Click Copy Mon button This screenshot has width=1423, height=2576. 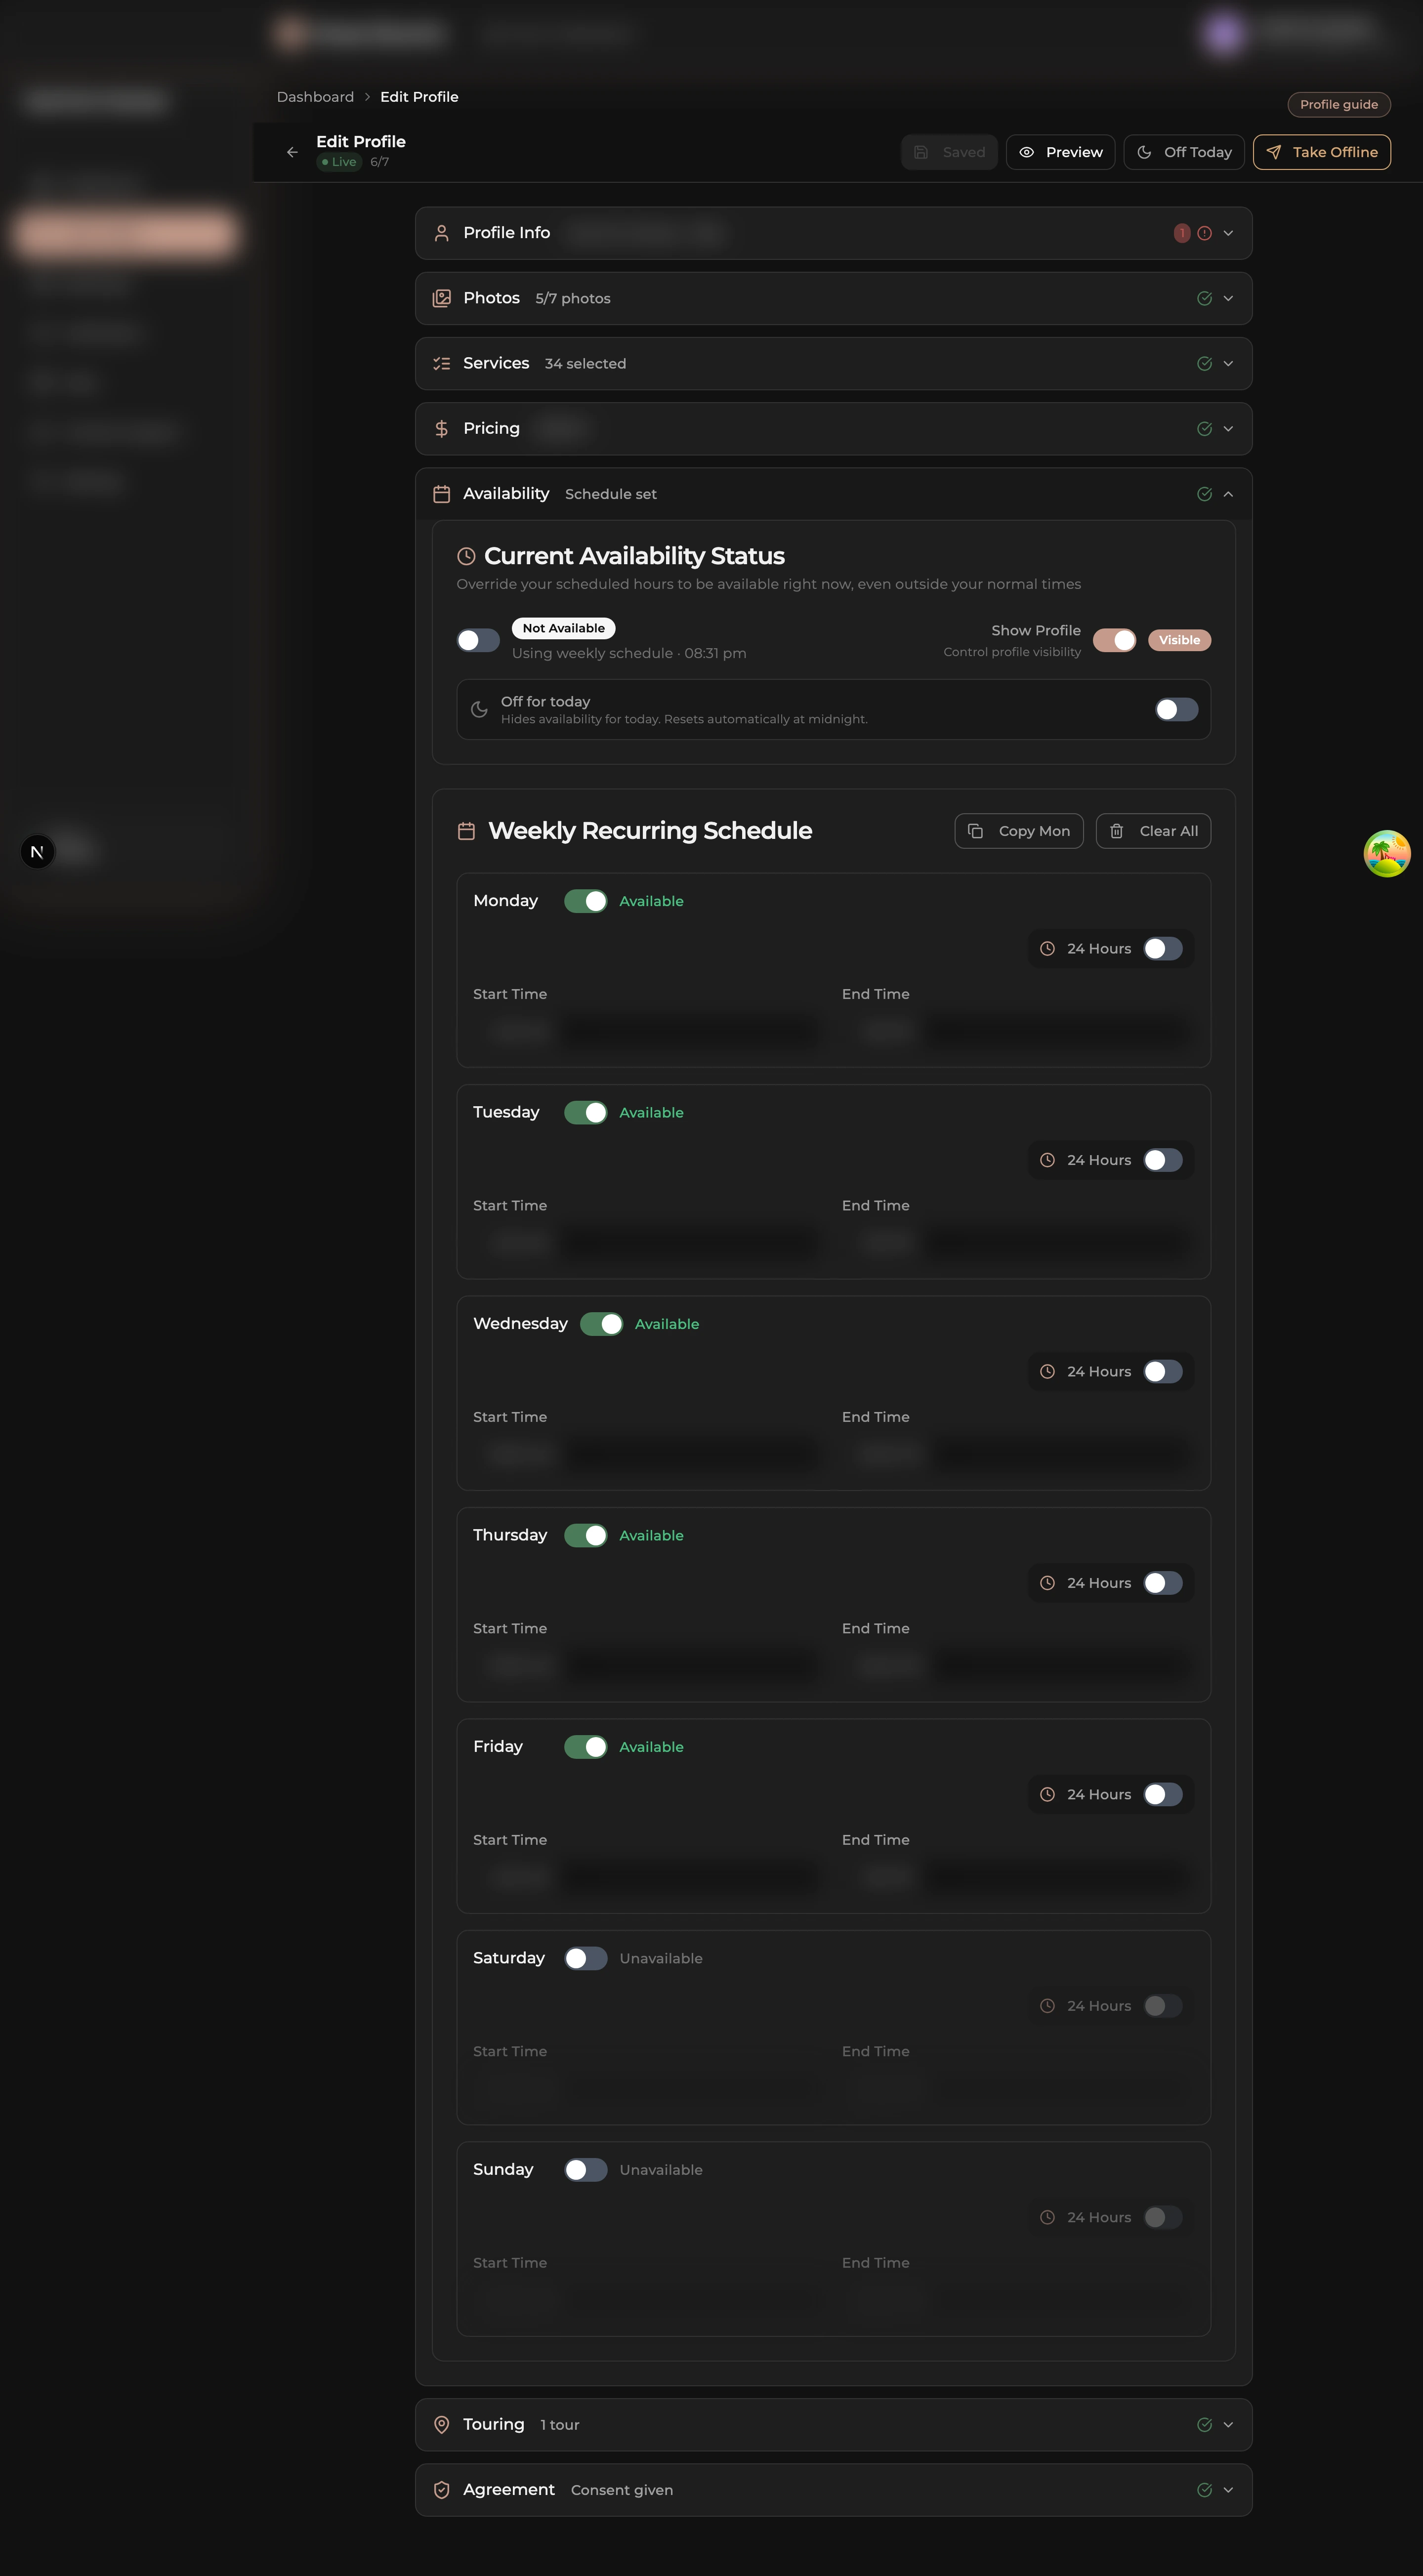(x=1018, y=831)
